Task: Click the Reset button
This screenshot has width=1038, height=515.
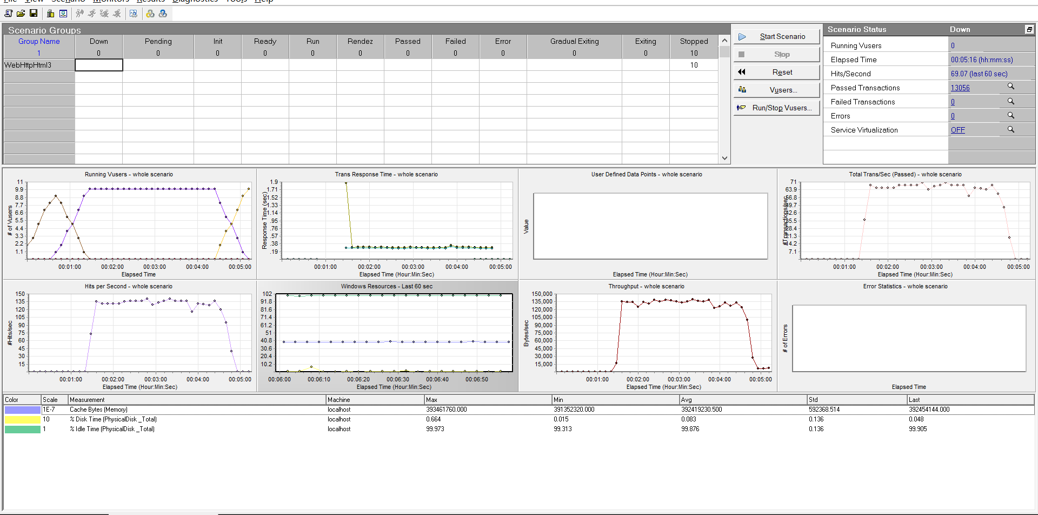Action: click(777, 72)
